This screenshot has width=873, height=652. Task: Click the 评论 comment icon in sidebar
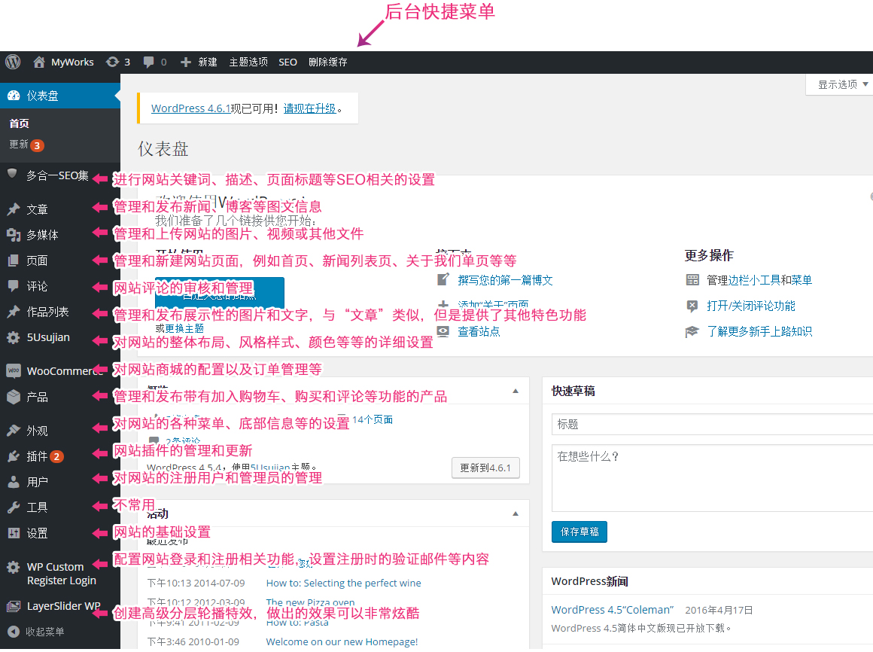(x=14, y=286)
